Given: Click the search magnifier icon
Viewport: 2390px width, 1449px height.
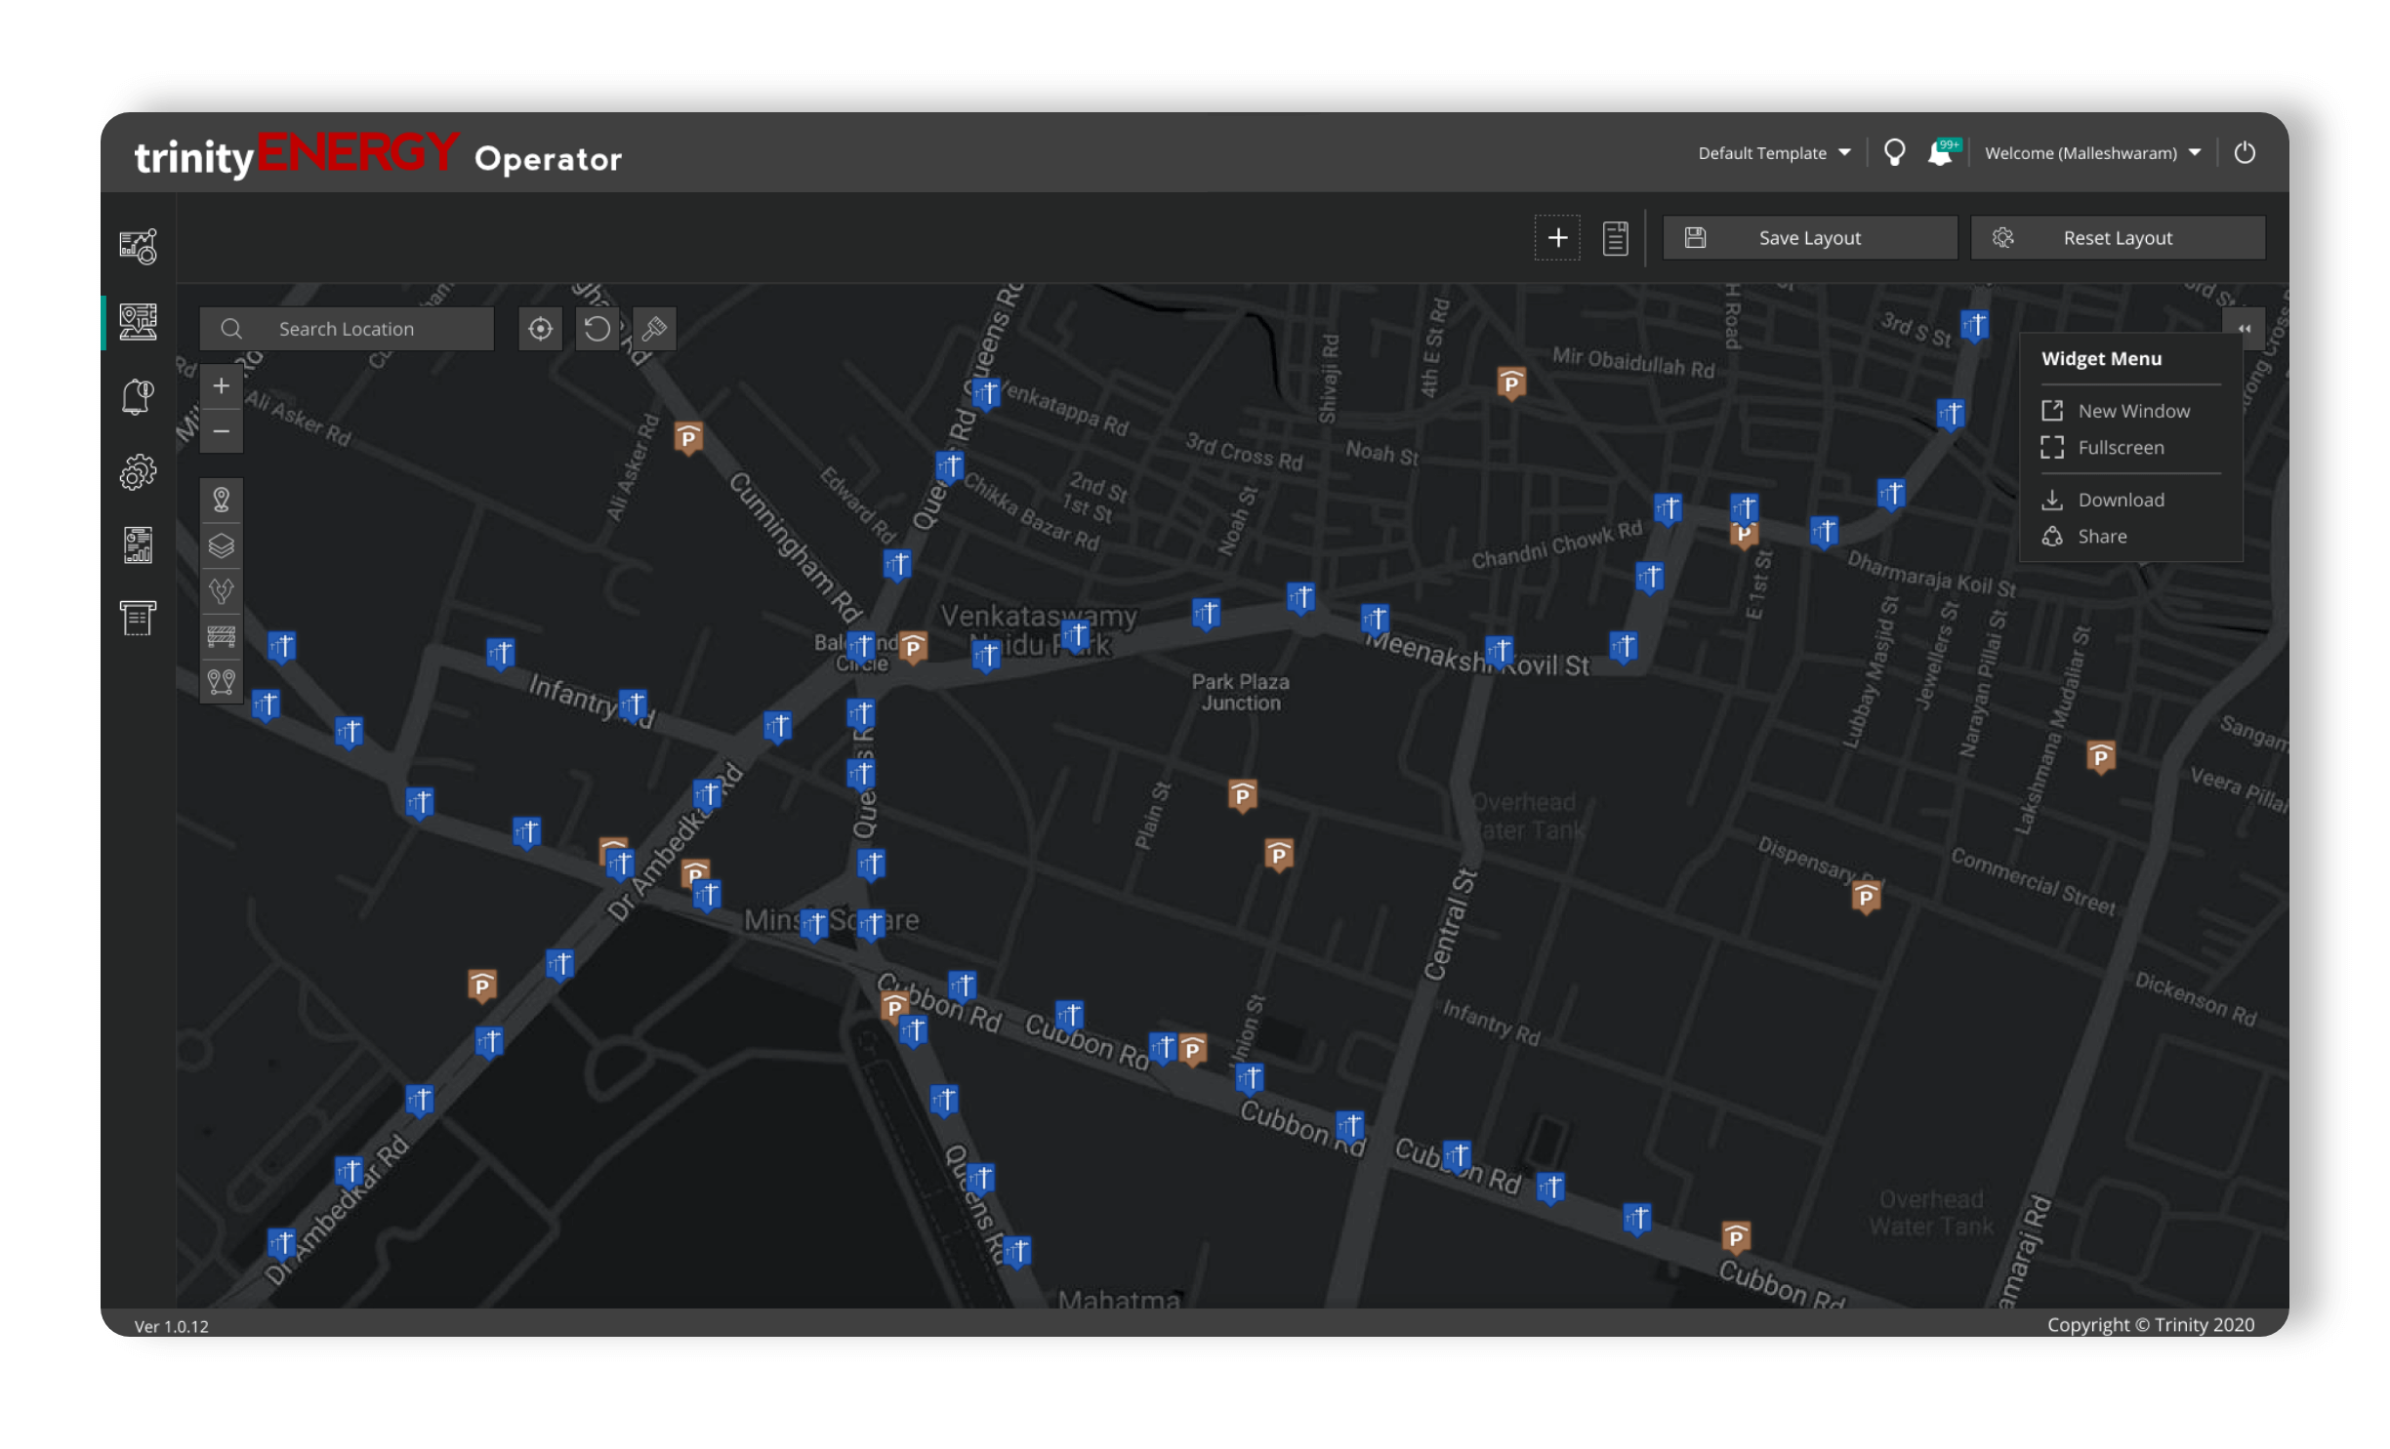Looking at the screenshot, I should (x=230, y=329).
